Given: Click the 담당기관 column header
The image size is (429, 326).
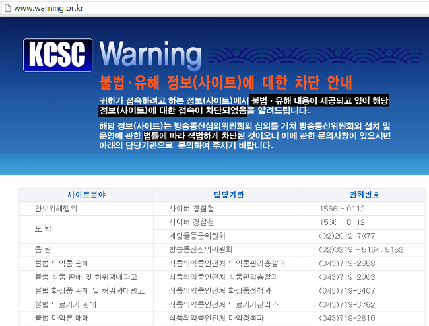Looking at the screenshot, I should coord(229,195).
